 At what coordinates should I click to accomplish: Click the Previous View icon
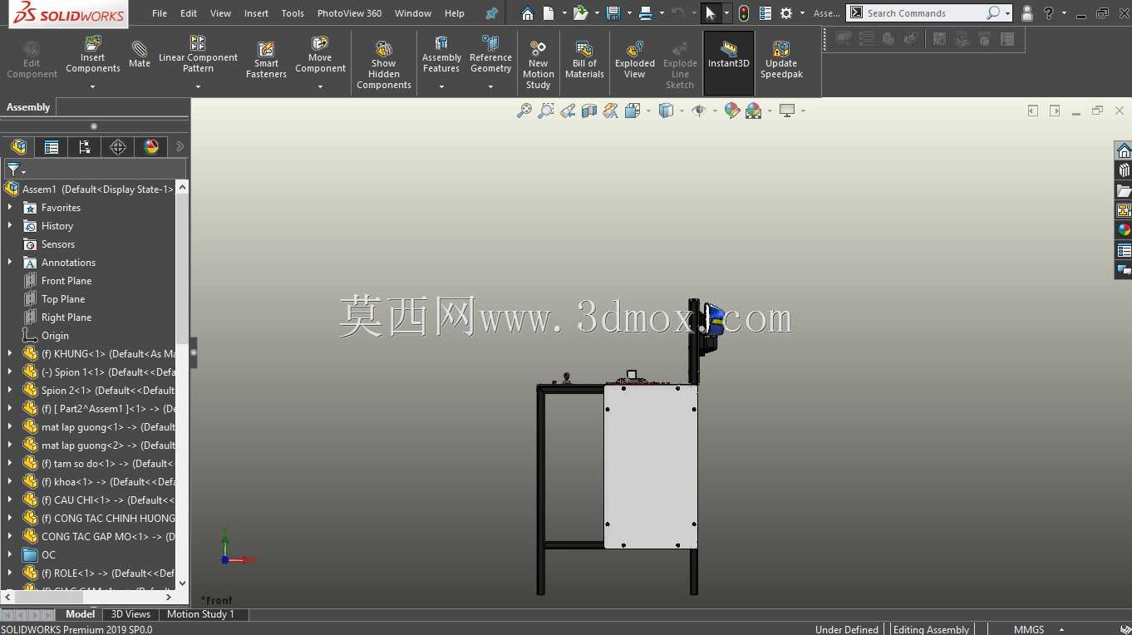click(568, 111)
